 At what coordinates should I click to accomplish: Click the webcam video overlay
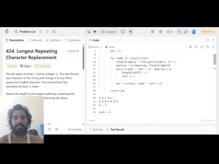tap(22, 120)
